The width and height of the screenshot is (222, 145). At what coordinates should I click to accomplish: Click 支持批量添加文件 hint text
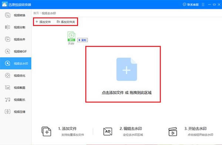tap(73, 135)
